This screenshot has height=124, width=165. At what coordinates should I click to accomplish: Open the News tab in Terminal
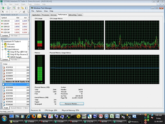click(x=26, y=108)
